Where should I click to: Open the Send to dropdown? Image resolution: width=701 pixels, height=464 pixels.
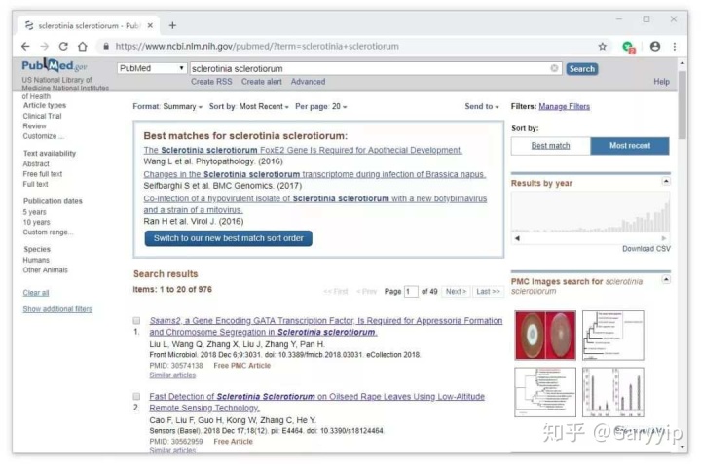[482, 107]
